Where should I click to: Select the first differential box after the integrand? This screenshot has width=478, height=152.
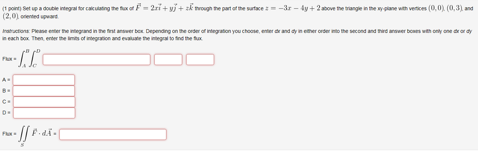[x=168, y=60]
